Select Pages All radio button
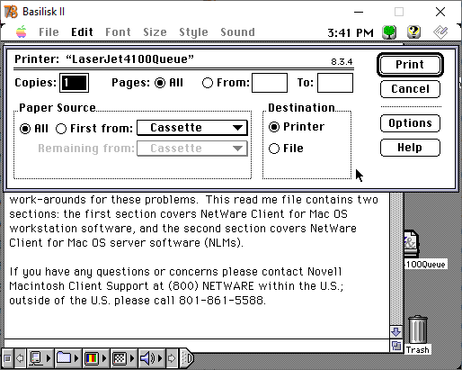 [x=160, y=83]
